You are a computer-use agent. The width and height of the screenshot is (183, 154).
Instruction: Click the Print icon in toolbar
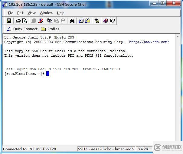pos(18,21)
